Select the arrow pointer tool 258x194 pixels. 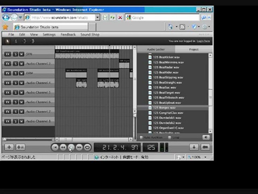[7, 41]
